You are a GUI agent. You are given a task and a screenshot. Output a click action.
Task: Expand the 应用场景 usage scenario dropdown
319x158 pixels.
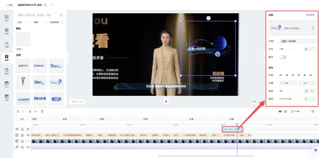coord(56,22)
